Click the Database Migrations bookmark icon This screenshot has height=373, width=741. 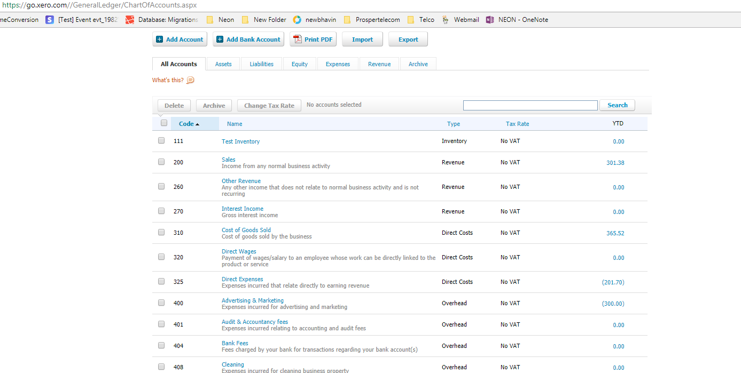click(129, 19)
